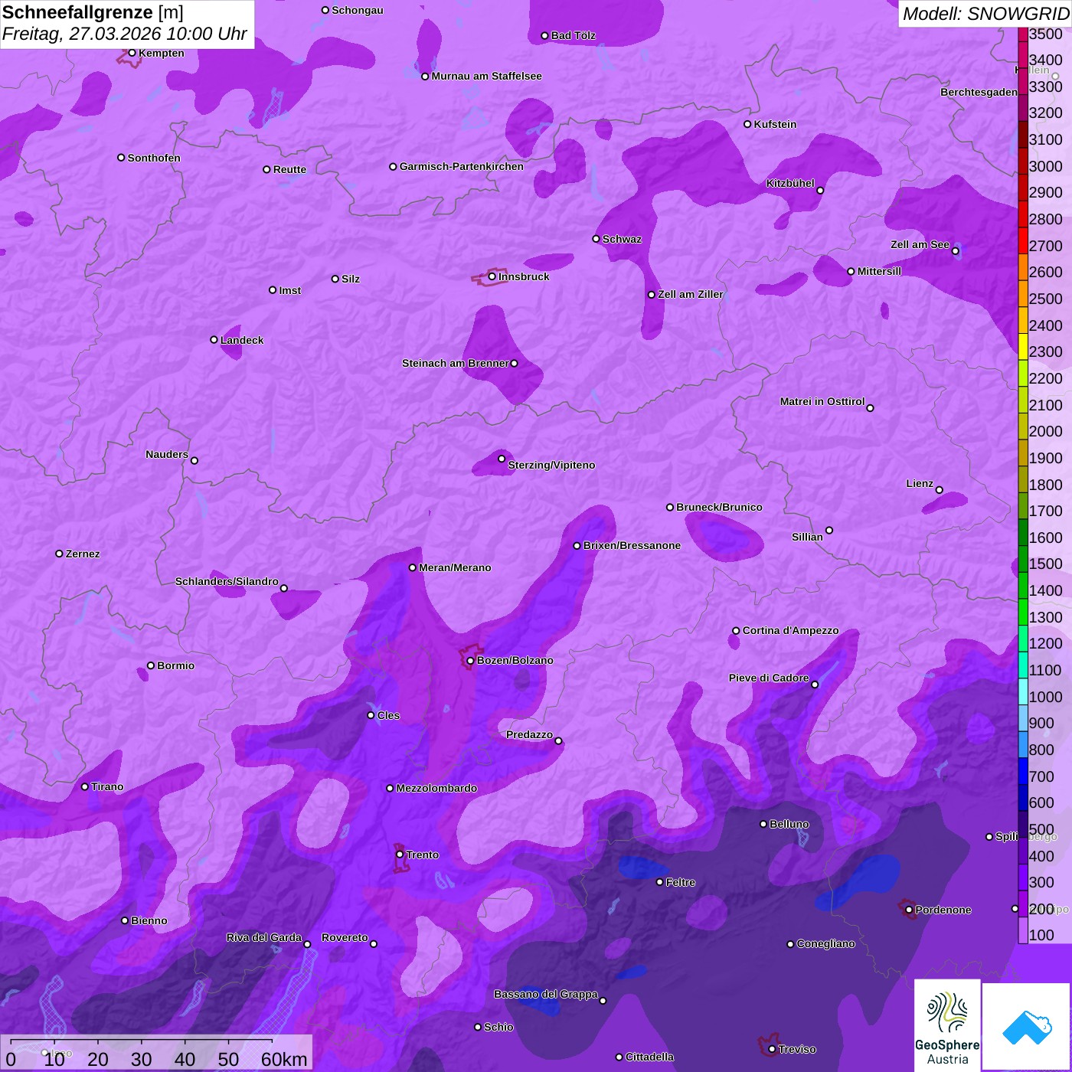The image size is (1072, 1072).
Task: Click the Cles label
Action: click(388, 715)
